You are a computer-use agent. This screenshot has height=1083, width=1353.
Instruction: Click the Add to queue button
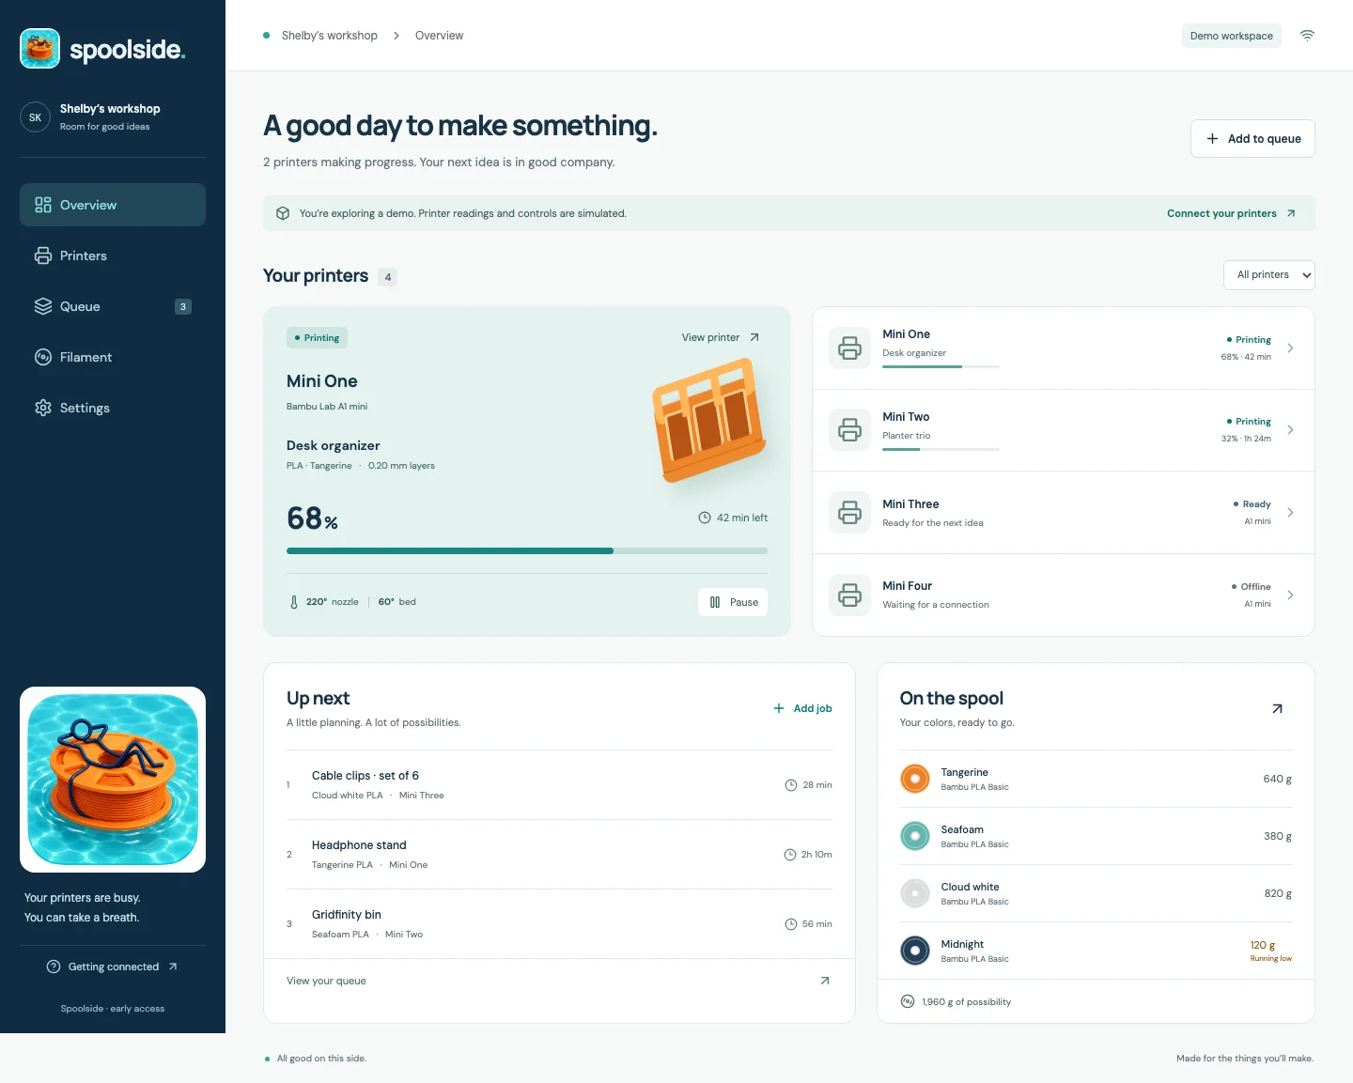click(1252, 138)
